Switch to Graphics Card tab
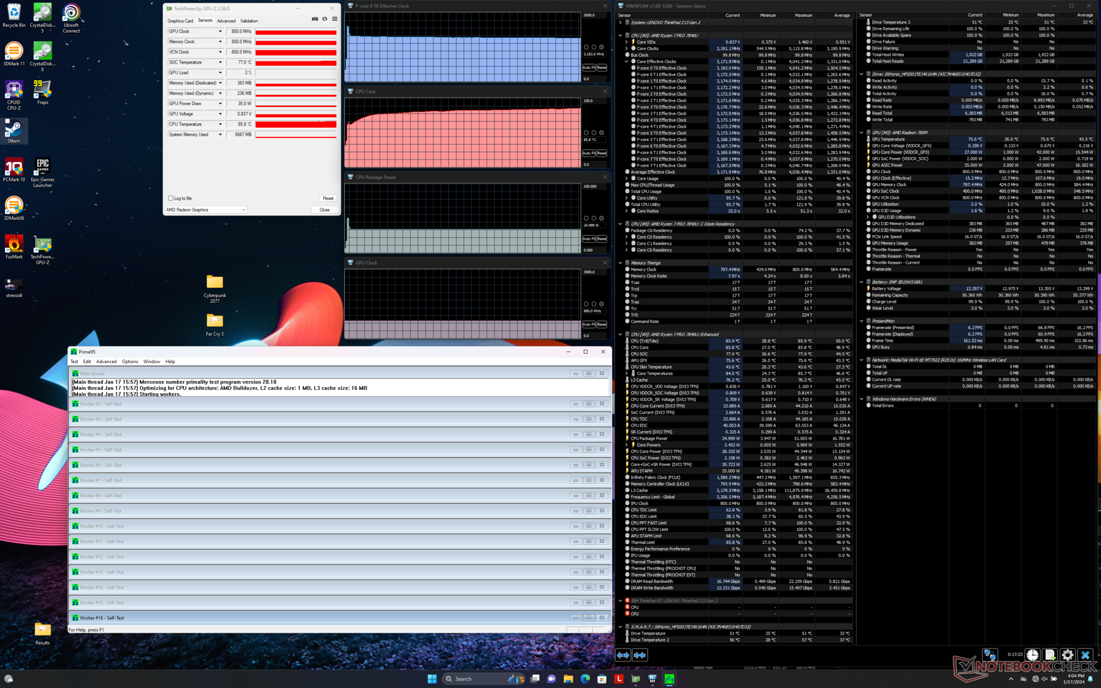The image size is (1101, 688). click(180, 21)
